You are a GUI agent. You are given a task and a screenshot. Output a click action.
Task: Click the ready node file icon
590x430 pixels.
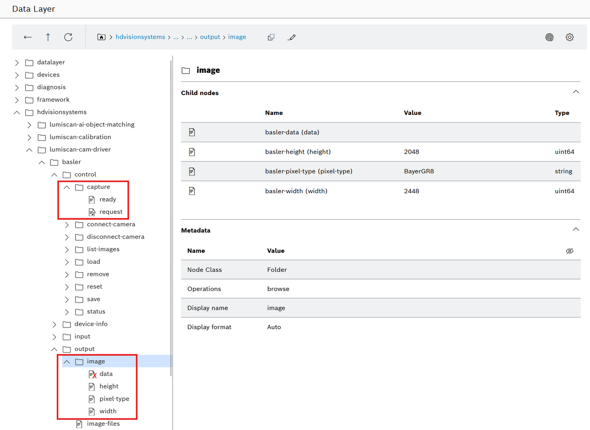tap(92, 199)
